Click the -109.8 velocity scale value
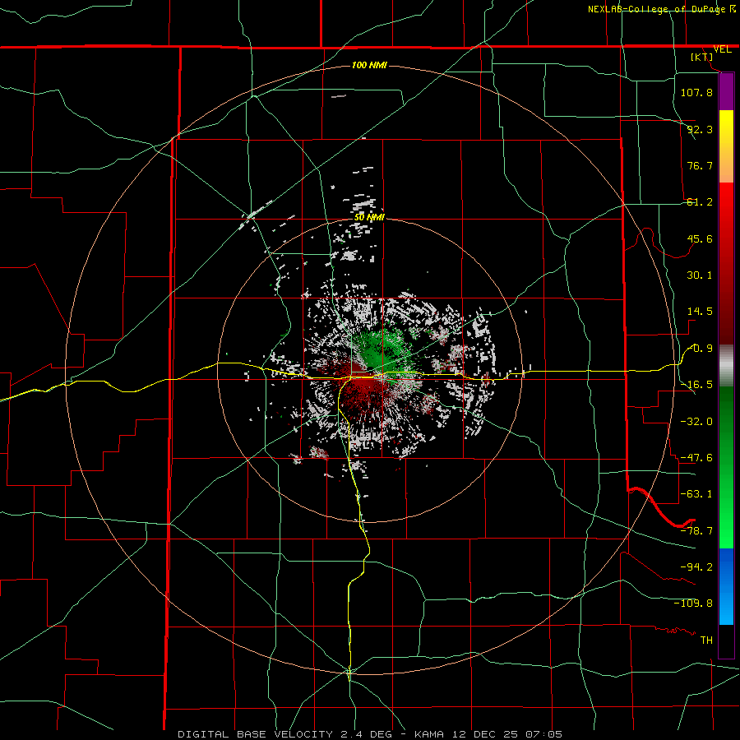Viewport: 740px width, 740px height. [x=693, y=604]
